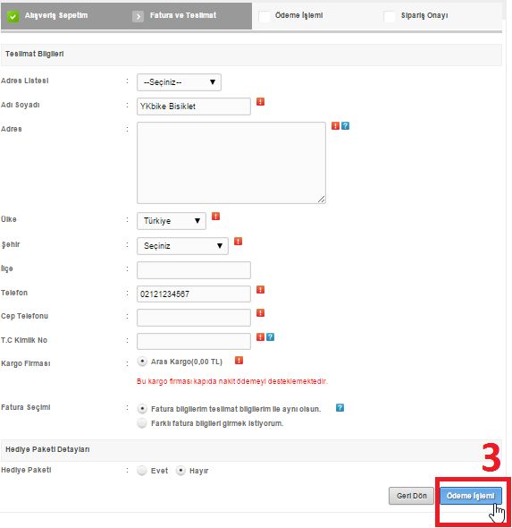Open the Adres Listesi dropdown
512x528 pixels.
point(179,82)
